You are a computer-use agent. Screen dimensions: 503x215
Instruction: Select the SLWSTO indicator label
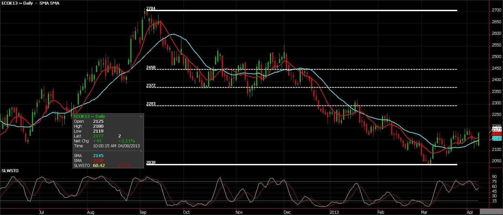8,171
